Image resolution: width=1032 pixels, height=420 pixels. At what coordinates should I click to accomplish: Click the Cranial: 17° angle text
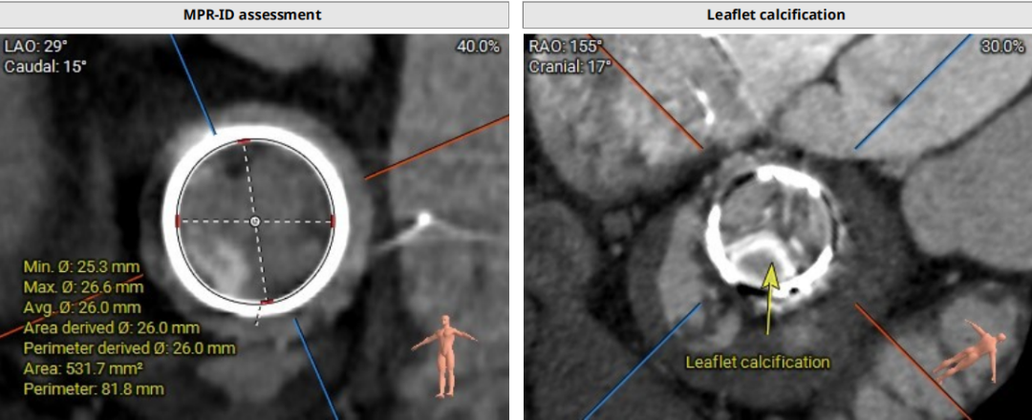tap(570, 67)
